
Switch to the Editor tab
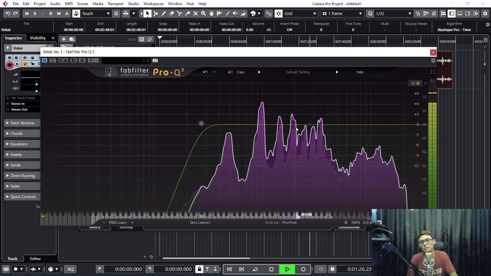click(x=35, y=259)
